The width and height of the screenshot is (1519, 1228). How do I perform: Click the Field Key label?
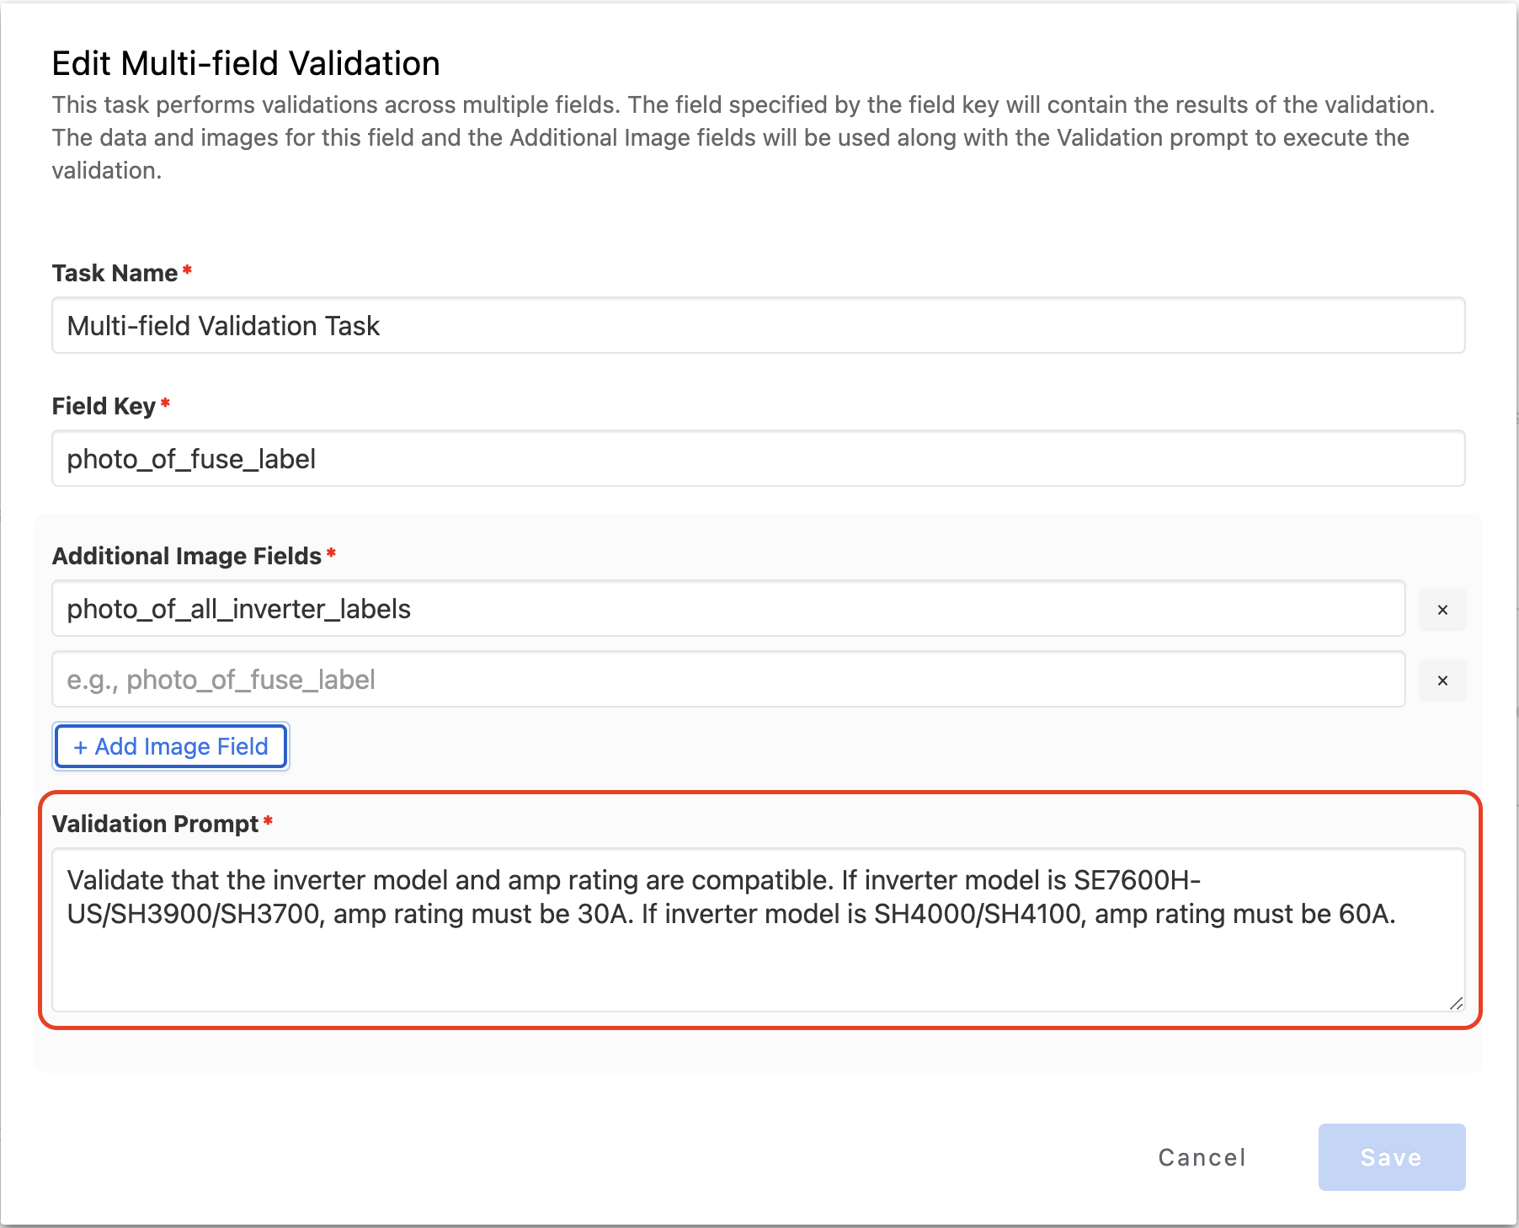click(104, 406)
